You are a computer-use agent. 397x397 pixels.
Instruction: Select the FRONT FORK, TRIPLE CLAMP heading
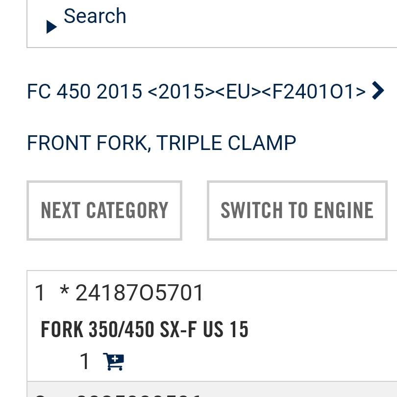tap(161, 143)
